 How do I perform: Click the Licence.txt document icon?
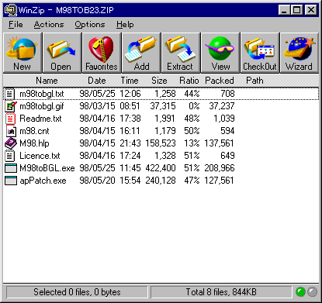tap(10, 156)
